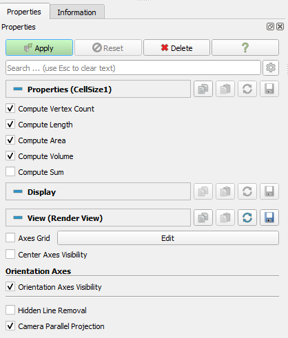Restore default values for CellSize1 properties
The width and height of the screenshot is (288, 338).
(247, 89)
